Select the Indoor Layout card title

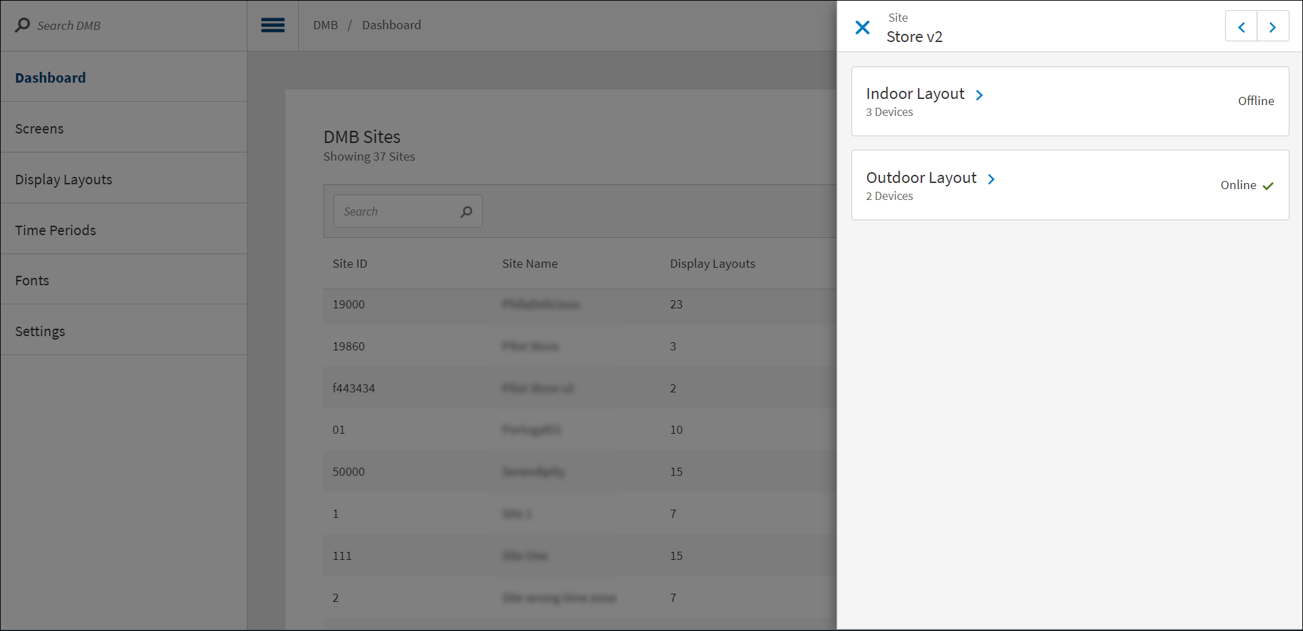pos(915,94)
